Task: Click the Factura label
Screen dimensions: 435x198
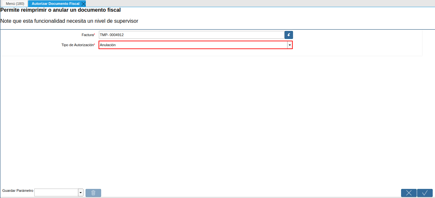Action: tap(88, 35)
